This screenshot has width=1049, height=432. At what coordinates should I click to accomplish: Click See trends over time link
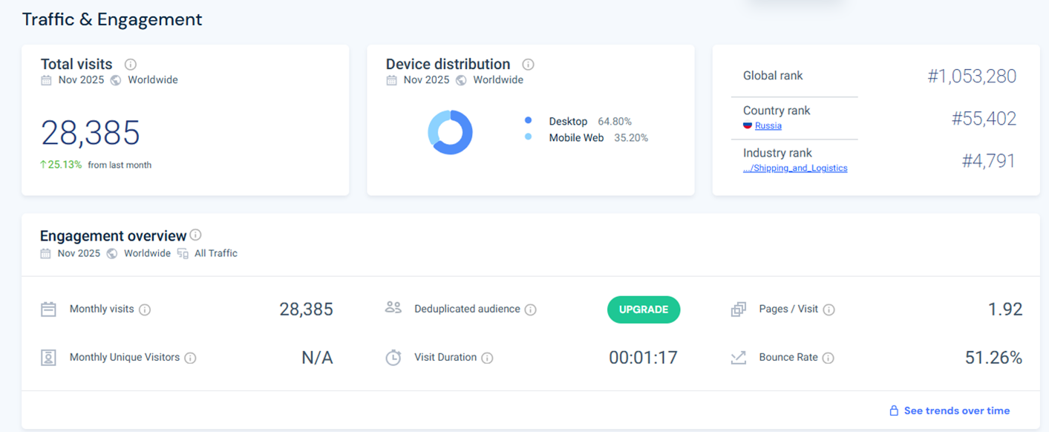956,410
